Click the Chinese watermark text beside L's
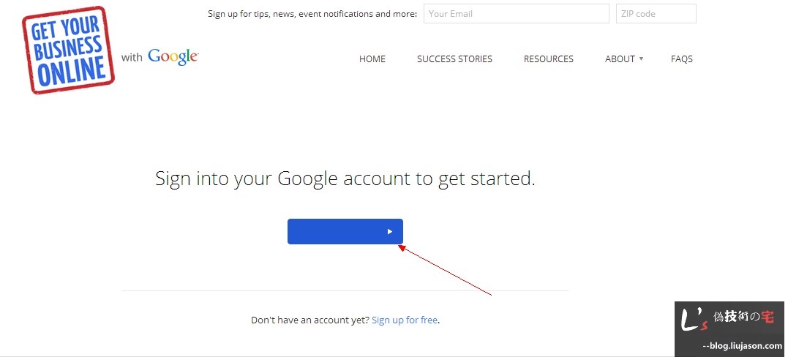Screen dimensions: 788x357 click(x=743, y=317)
